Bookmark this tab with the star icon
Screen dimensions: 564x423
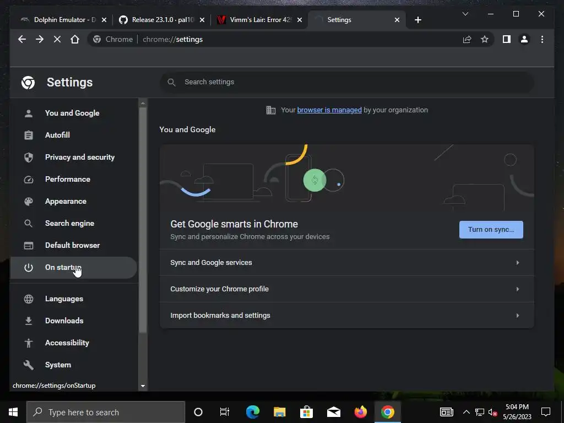(x=485, y=39)
